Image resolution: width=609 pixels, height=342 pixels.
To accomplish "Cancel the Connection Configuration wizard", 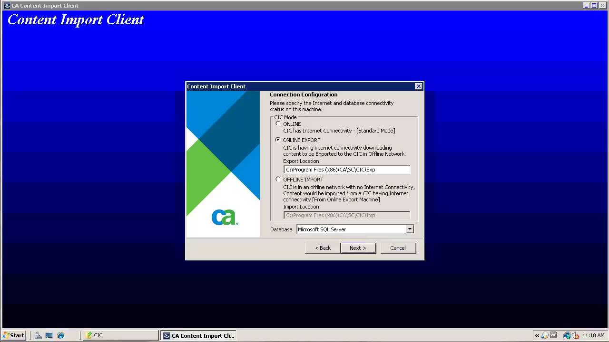I will click(x=398, y=248).
